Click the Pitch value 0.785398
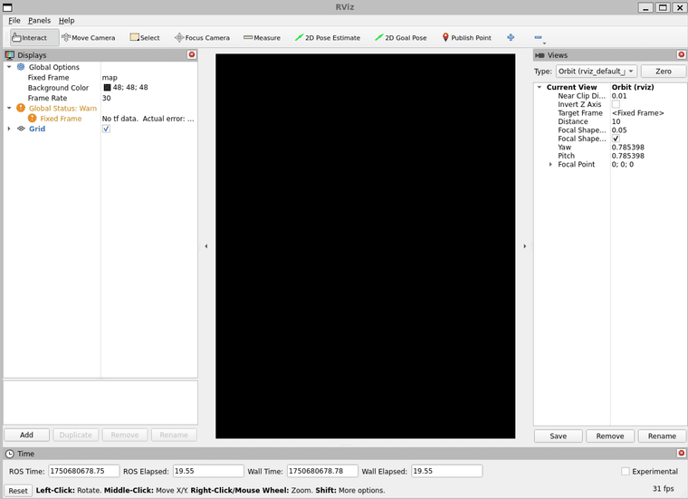688x499 pixels. [x=628, y=156]
